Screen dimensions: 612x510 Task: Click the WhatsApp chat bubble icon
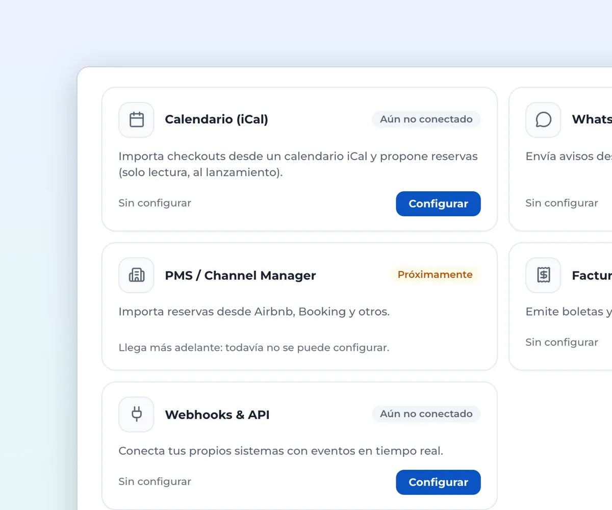[x=543, y=120]
